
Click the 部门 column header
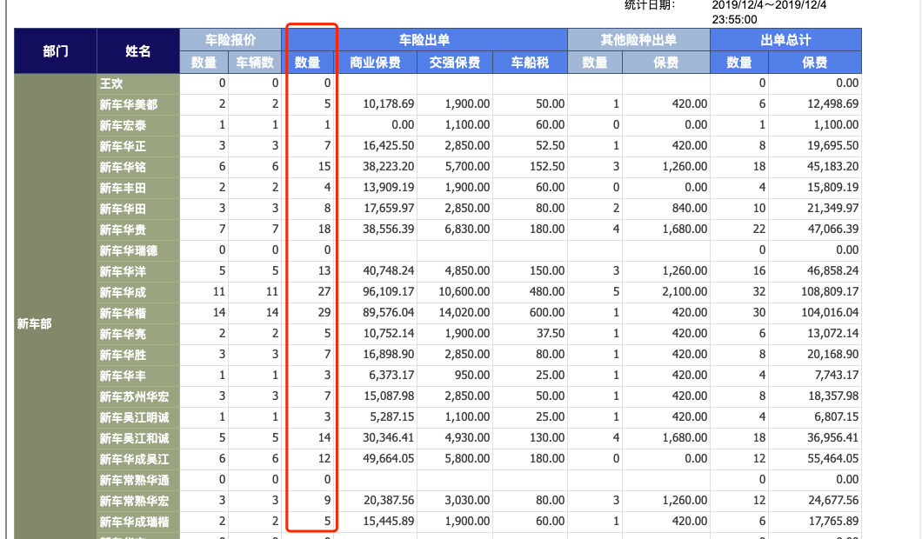56,51
